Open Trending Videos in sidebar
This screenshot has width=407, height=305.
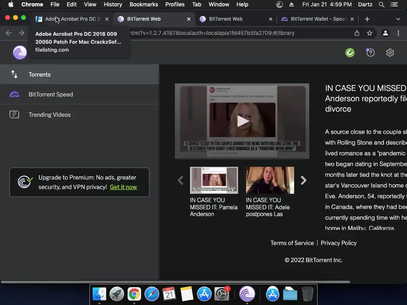[79, 115]
